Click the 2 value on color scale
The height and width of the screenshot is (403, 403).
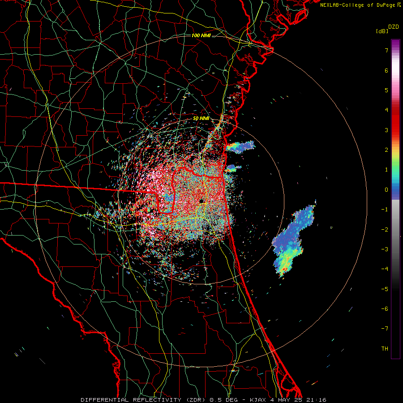pyautogui.click(x=386, y=150)
